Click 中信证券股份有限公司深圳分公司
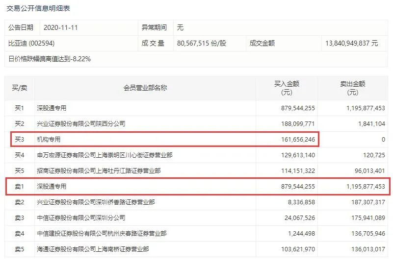This screenshot has width=393, height=266. pyautogui.click(x=81, y=218)
